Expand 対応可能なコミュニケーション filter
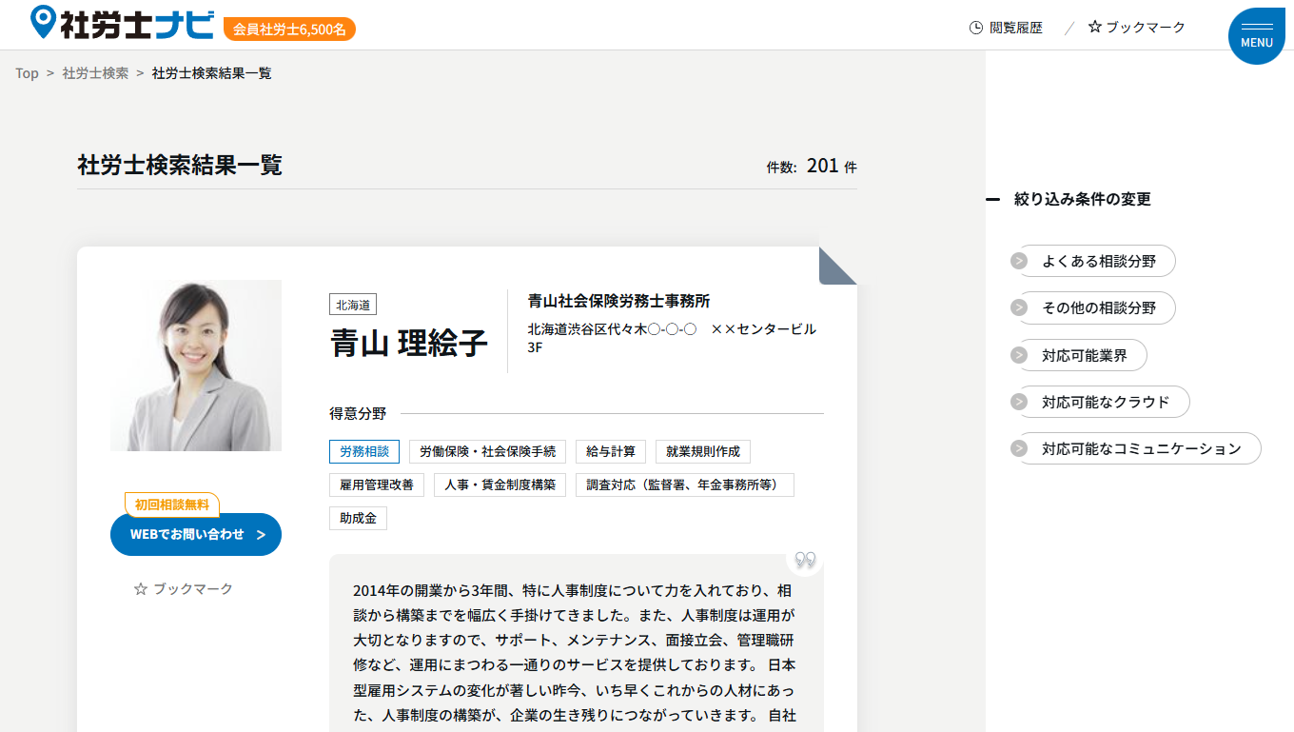The height and width of the screenshot is (732, 1294). tap(1136, 448)
